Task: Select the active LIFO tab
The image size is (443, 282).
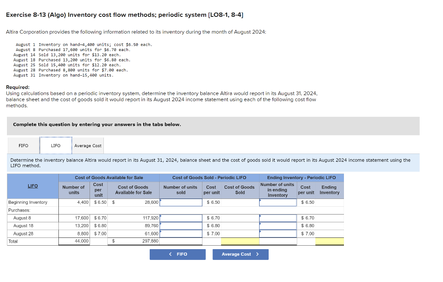Action: [55, 145]
